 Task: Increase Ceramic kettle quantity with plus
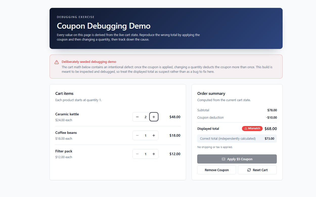[154, 117]
